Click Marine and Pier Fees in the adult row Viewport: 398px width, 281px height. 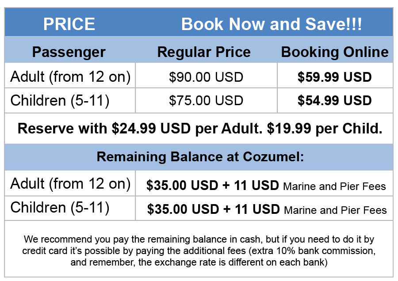[x=334, y=187]
